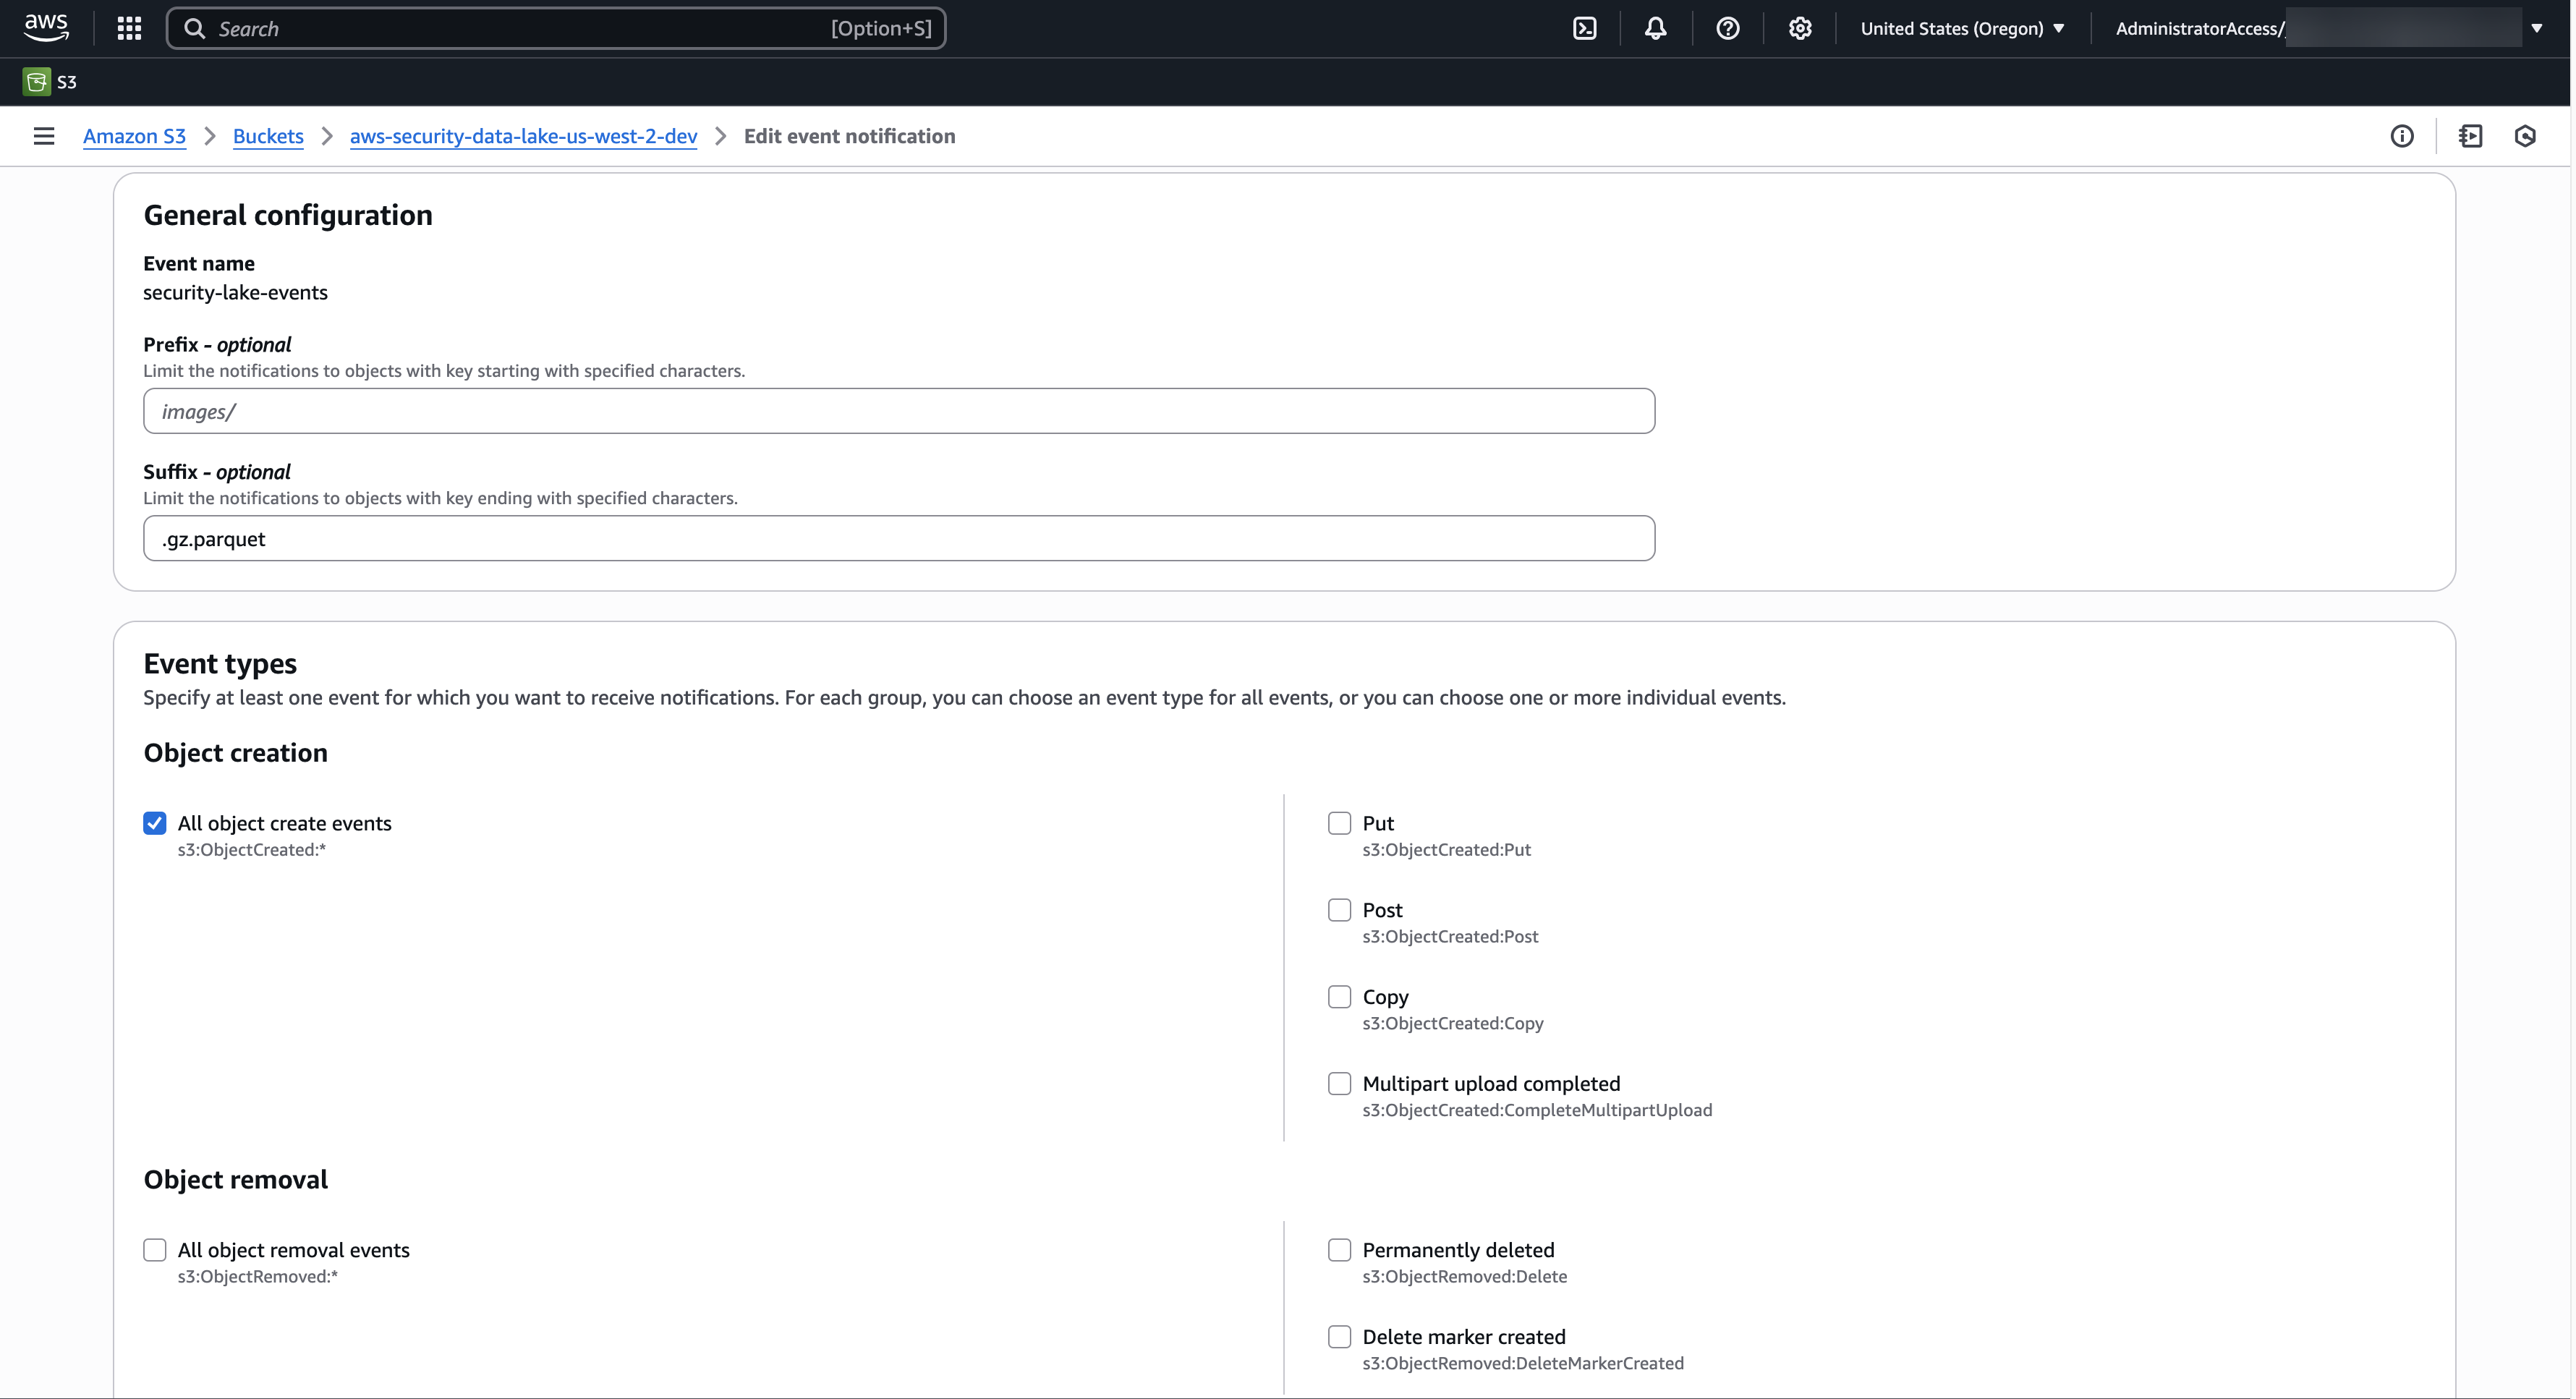The width and height of the screenshot is (2576, 1399).
Task: Open the info panel icon
Action: tap(2402, 136)
